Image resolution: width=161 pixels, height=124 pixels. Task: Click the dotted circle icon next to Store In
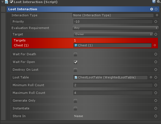(156, 116)
